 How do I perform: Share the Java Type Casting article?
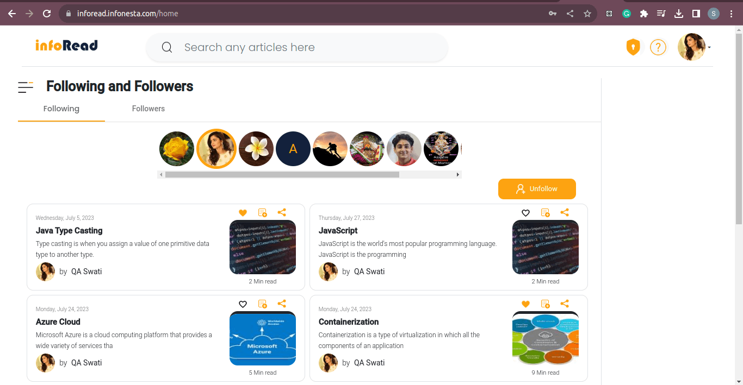[282, 212]
